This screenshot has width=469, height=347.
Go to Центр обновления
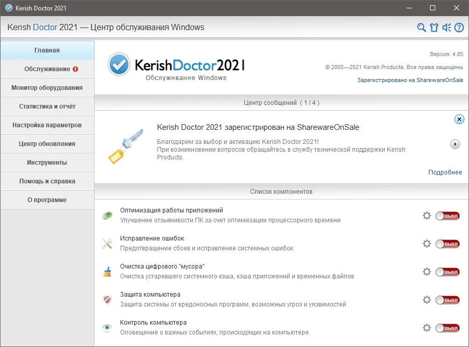pos(47,144)
